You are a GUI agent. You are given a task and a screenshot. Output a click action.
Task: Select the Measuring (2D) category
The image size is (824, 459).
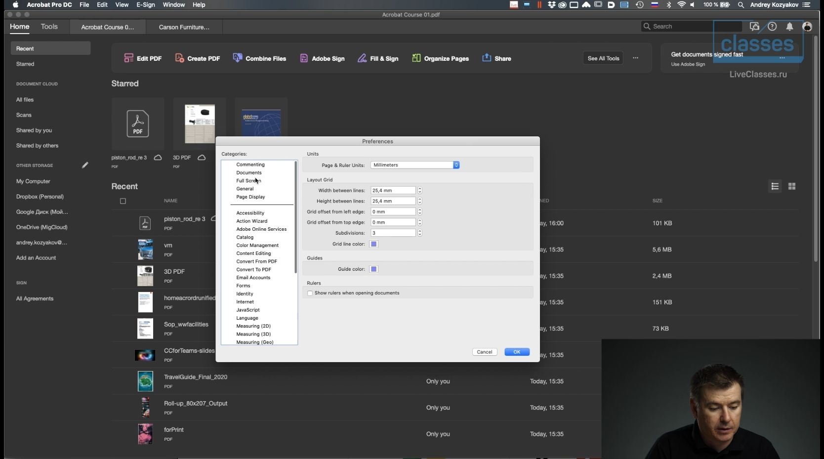[253, 326]
